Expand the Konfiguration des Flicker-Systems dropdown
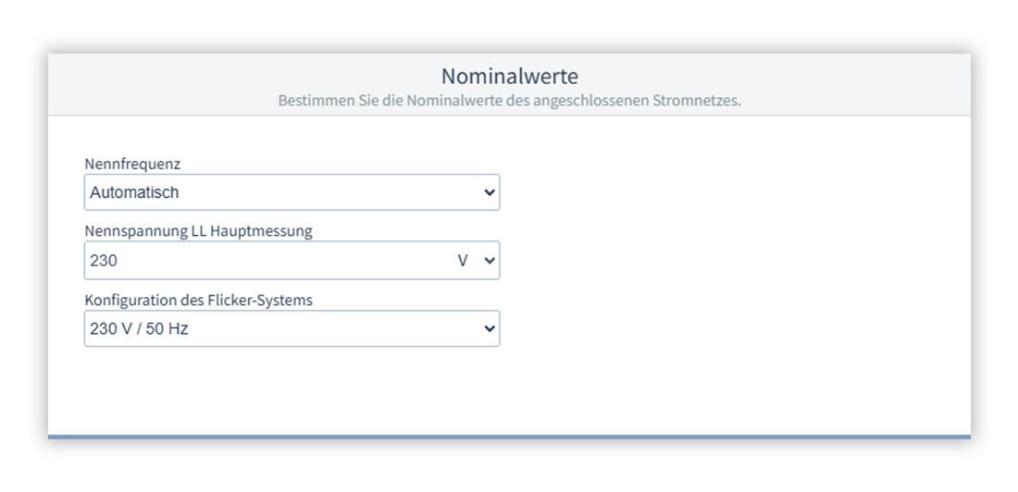Screen dimensions: 1018x492 point(292,328)
